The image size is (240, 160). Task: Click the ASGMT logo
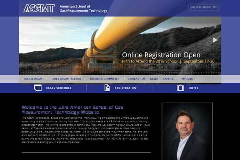coord(39,8)
